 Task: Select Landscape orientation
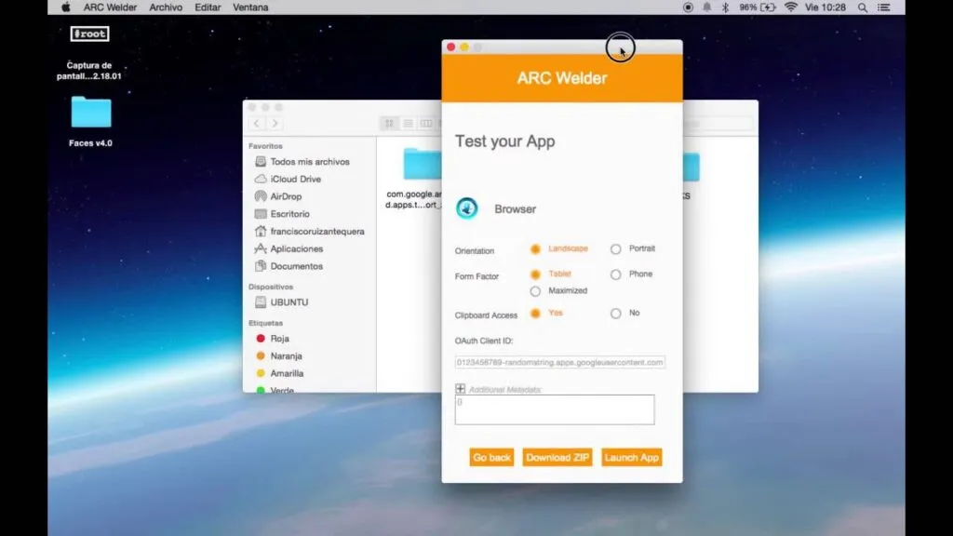535,249
